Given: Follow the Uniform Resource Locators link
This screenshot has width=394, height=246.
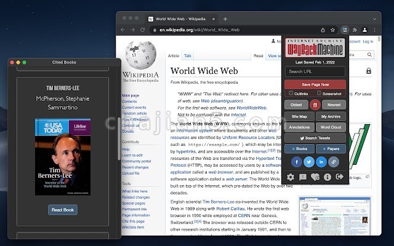Looking at the screenshot, I should click(x=249, y=138).
